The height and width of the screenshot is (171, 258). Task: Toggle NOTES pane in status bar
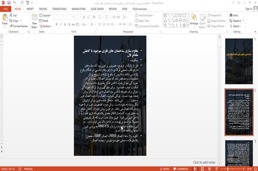165,169
